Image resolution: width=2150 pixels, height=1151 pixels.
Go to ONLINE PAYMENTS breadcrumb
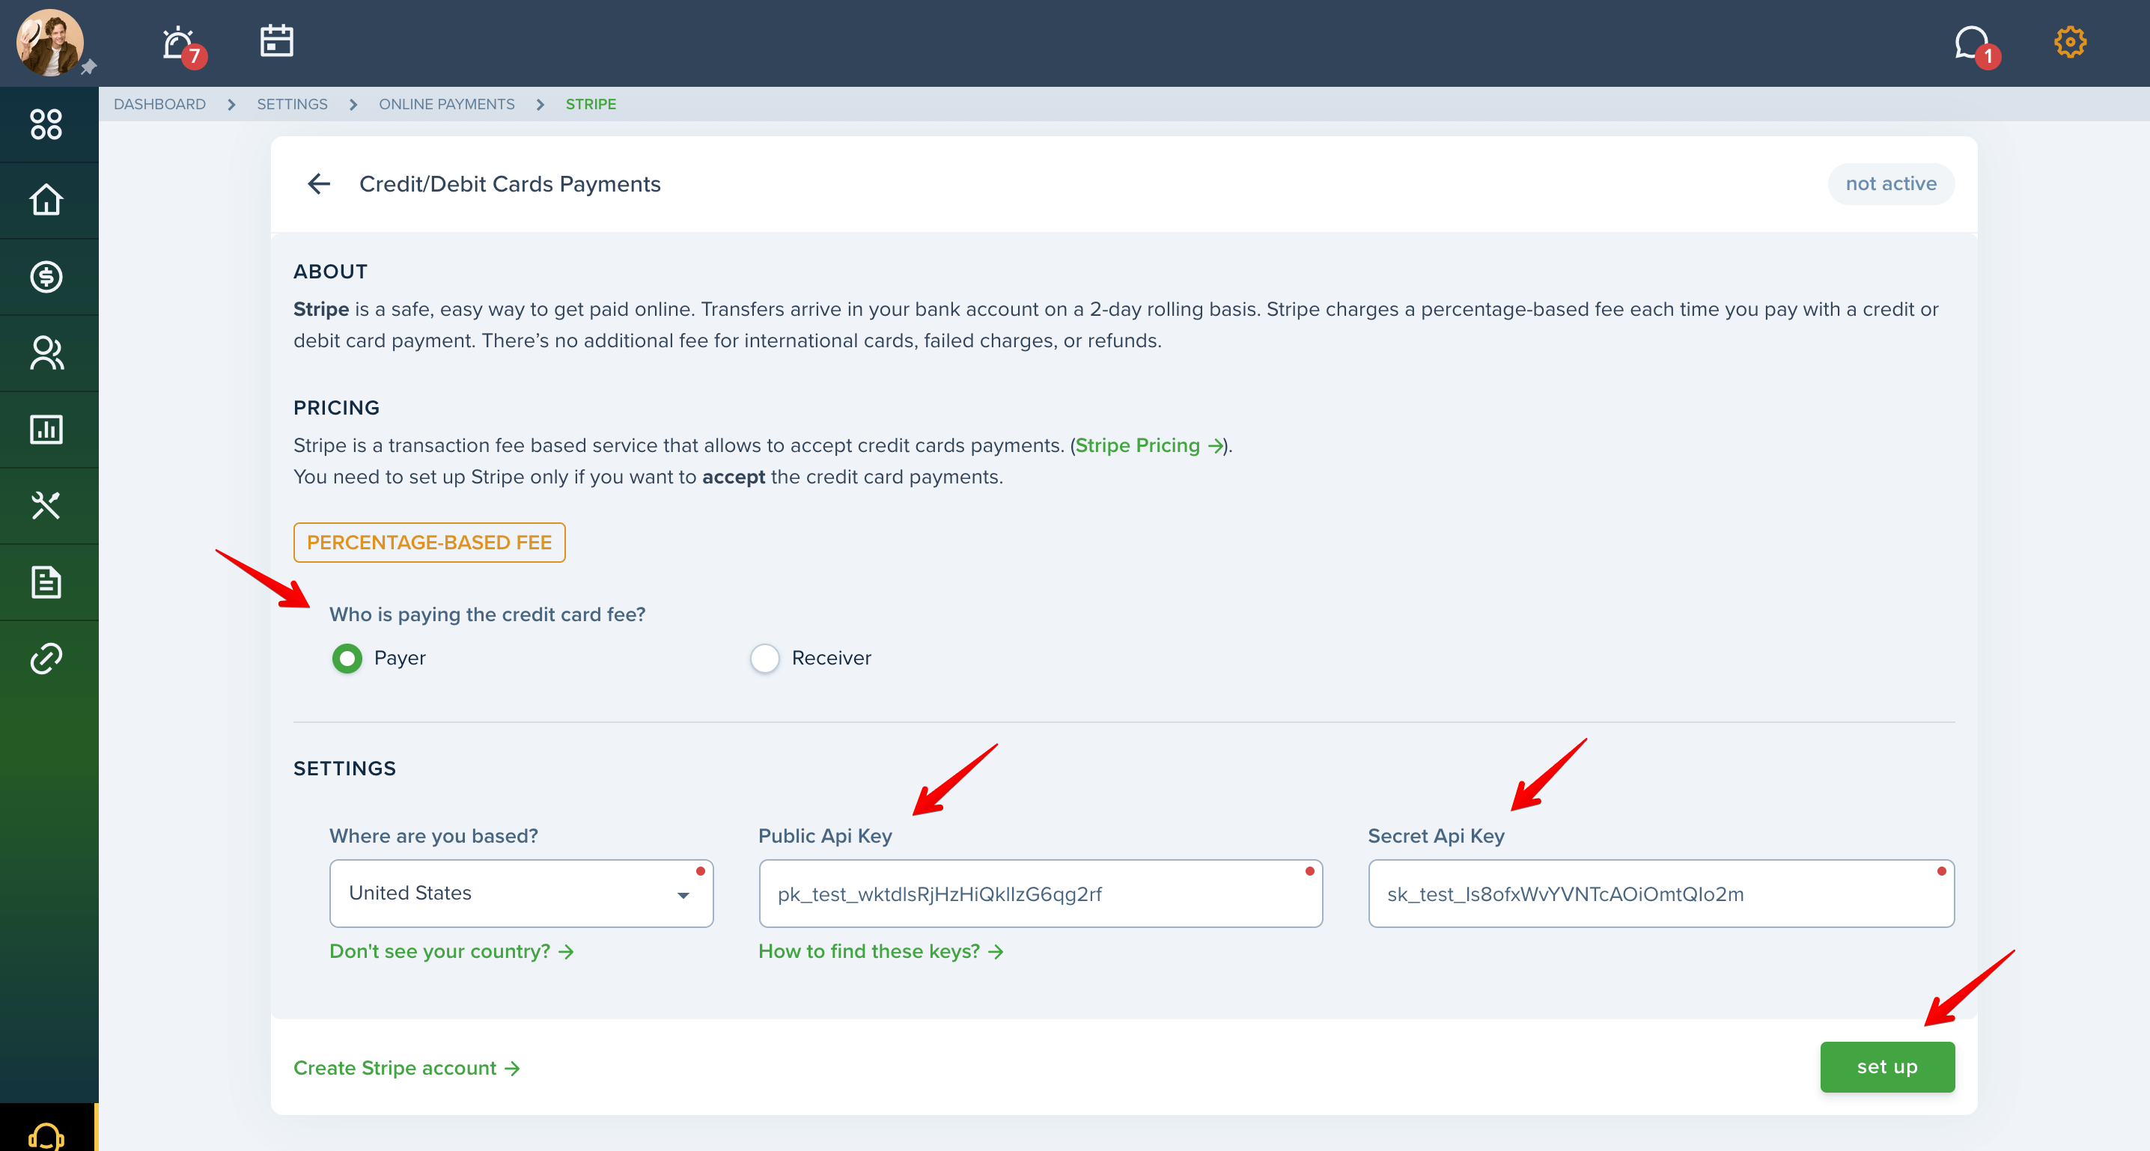click(446, 104)
